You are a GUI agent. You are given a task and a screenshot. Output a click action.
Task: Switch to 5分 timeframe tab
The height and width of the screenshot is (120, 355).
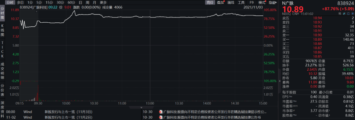click(x=39, y=3)
